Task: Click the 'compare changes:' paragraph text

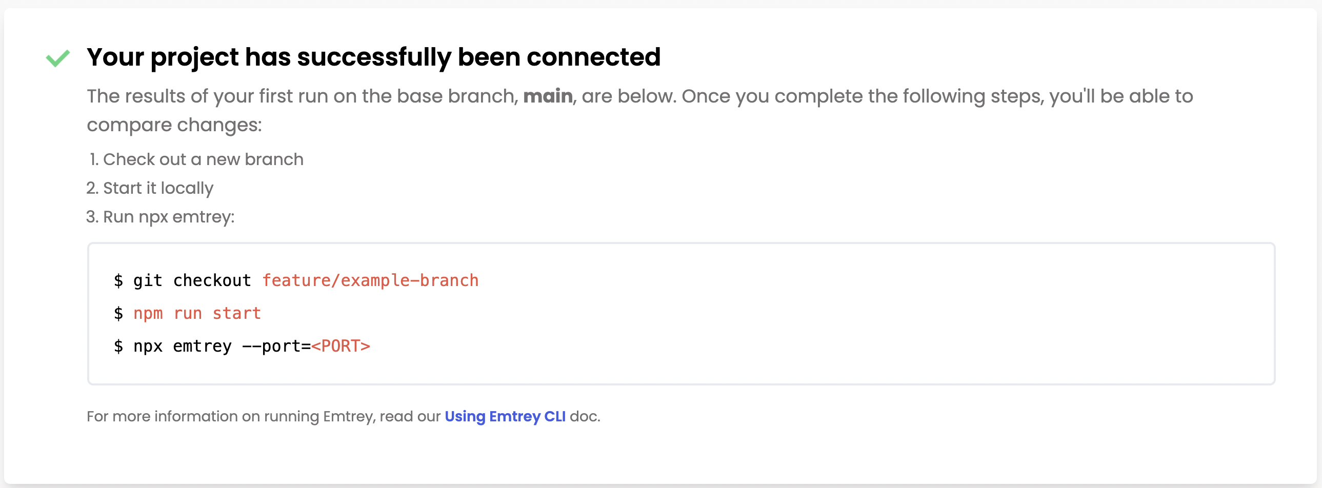Action: click(174, 125)
